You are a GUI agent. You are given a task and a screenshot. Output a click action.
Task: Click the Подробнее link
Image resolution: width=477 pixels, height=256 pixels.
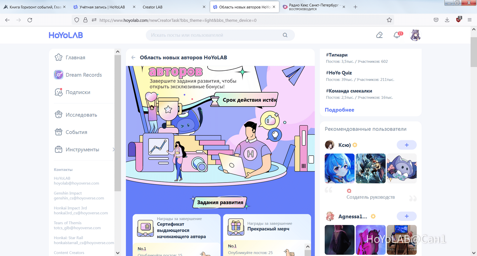point(339,110)
